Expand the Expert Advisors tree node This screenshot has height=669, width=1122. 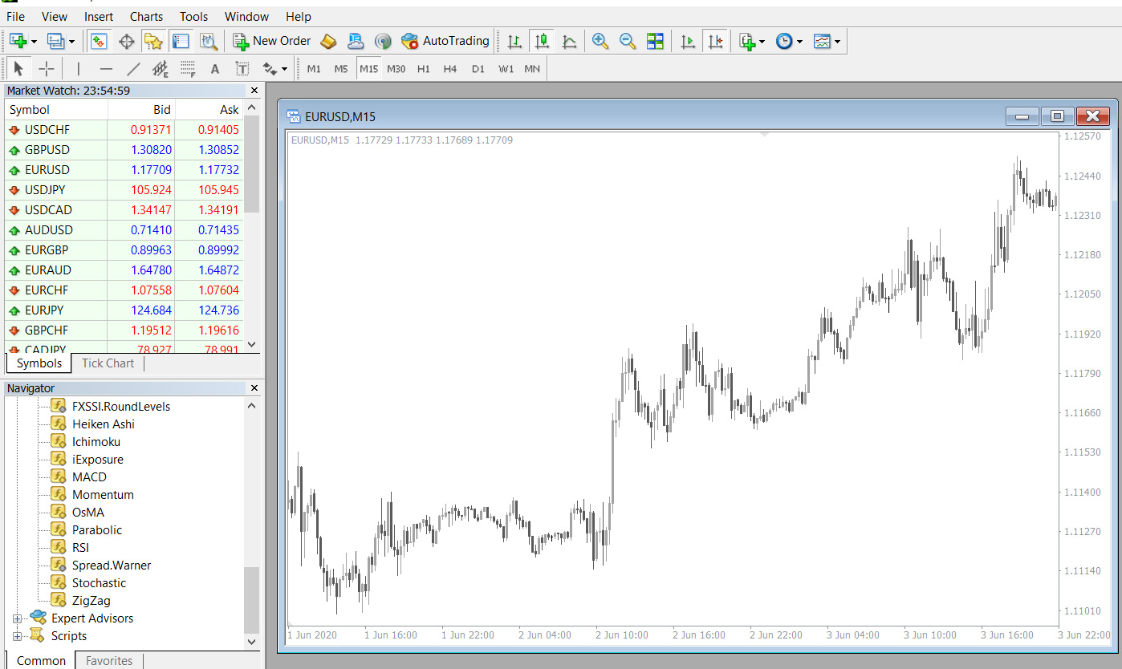coord(17,618)
